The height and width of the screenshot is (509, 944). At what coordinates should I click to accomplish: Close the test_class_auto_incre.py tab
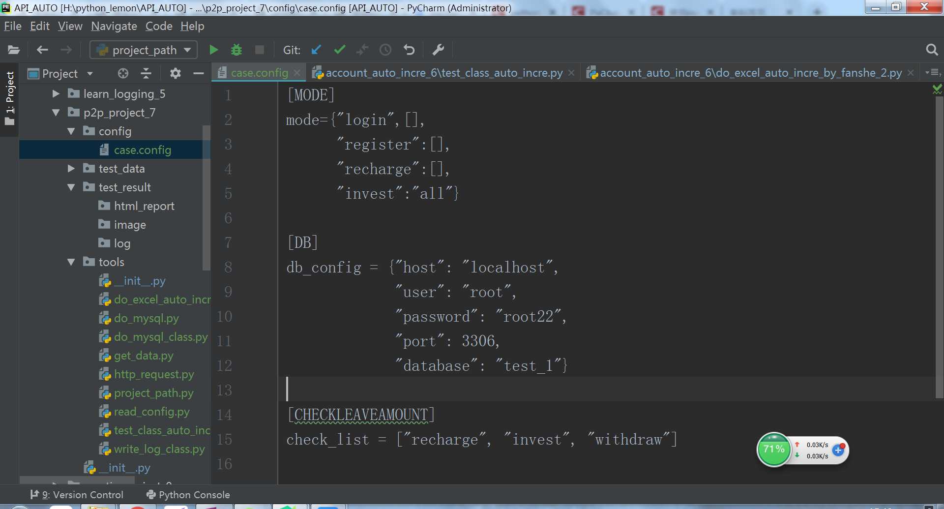pyautogui.click(x=571, y=73)
